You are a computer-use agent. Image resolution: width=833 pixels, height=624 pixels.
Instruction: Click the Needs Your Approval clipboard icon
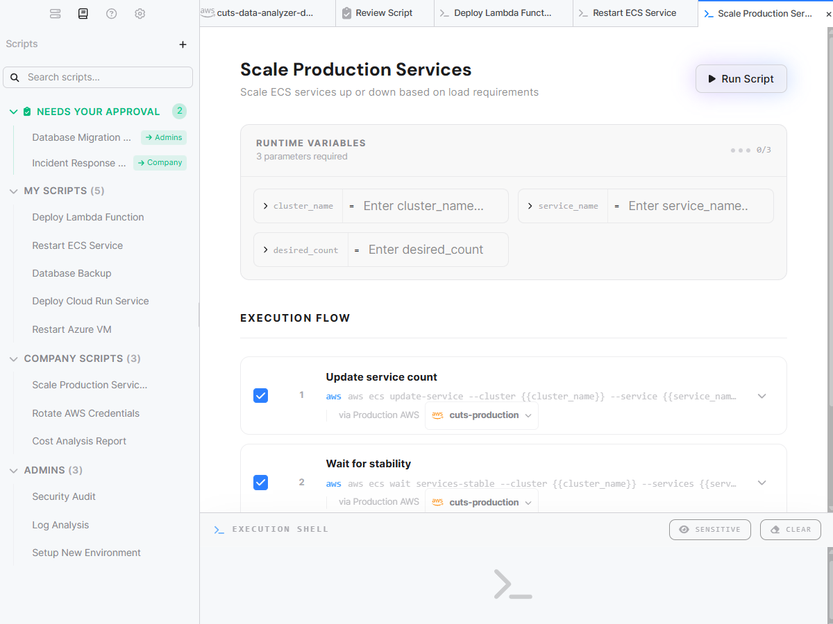27,112
